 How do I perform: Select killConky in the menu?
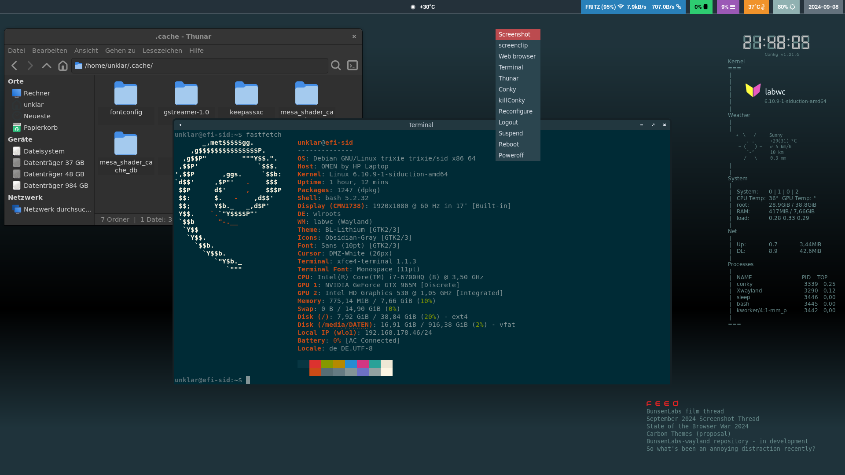pos(518,100)
